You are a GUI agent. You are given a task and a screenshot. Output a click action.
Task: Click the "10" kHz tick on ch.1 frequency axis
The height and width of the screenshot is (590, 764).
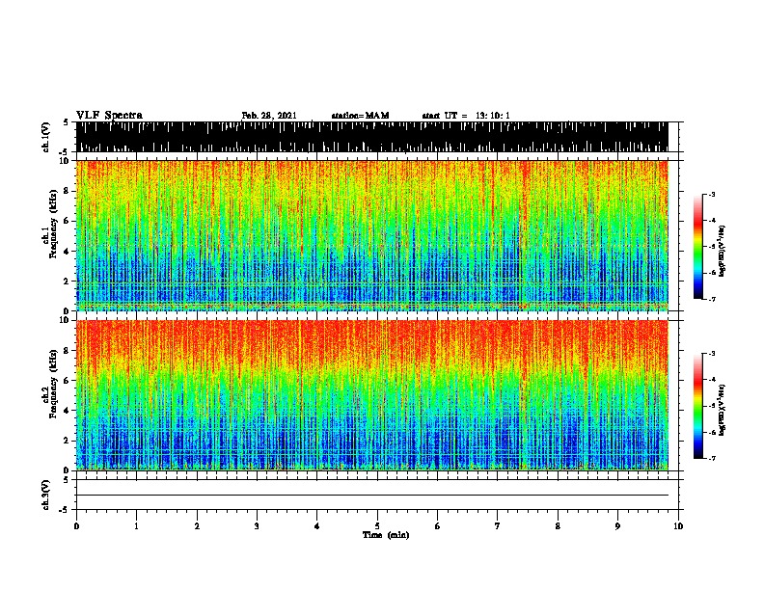coord(66,161)
